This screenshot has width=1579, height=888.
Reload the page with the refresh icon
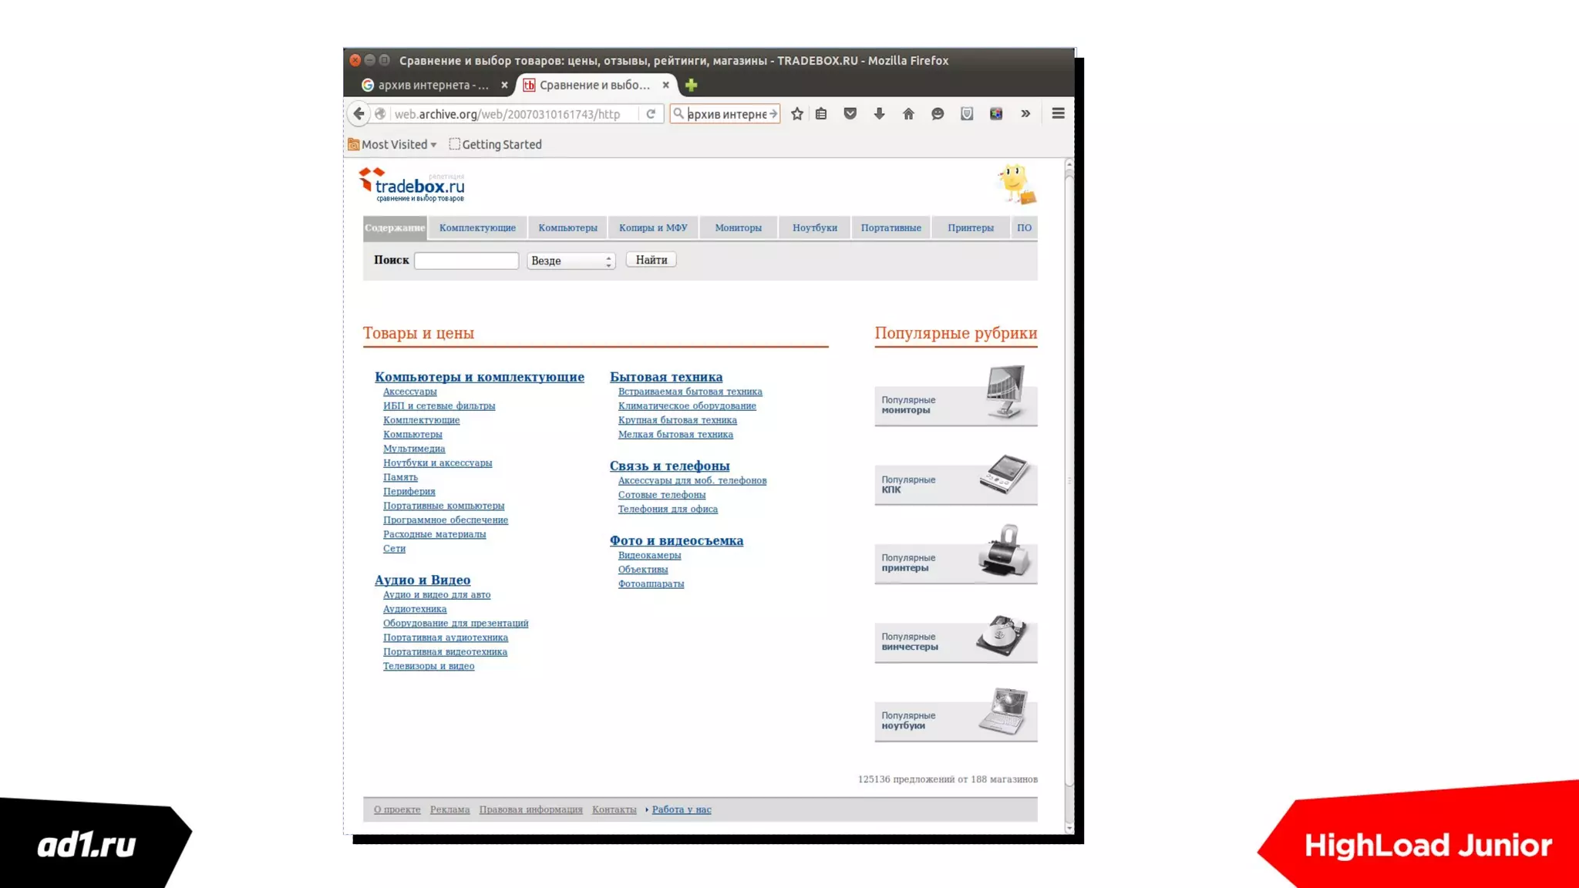[651, 114]
